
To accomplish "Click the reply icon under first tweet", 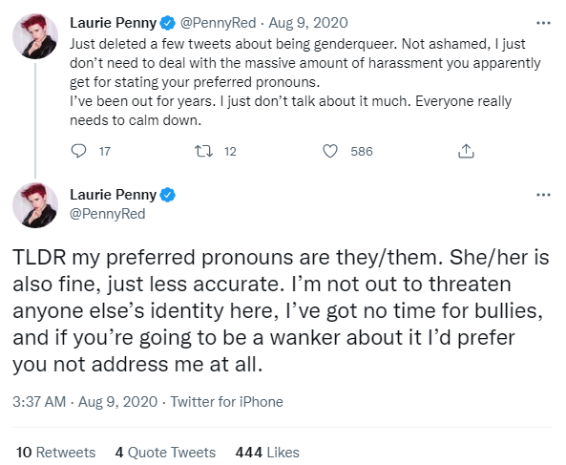I will (78, 151).
